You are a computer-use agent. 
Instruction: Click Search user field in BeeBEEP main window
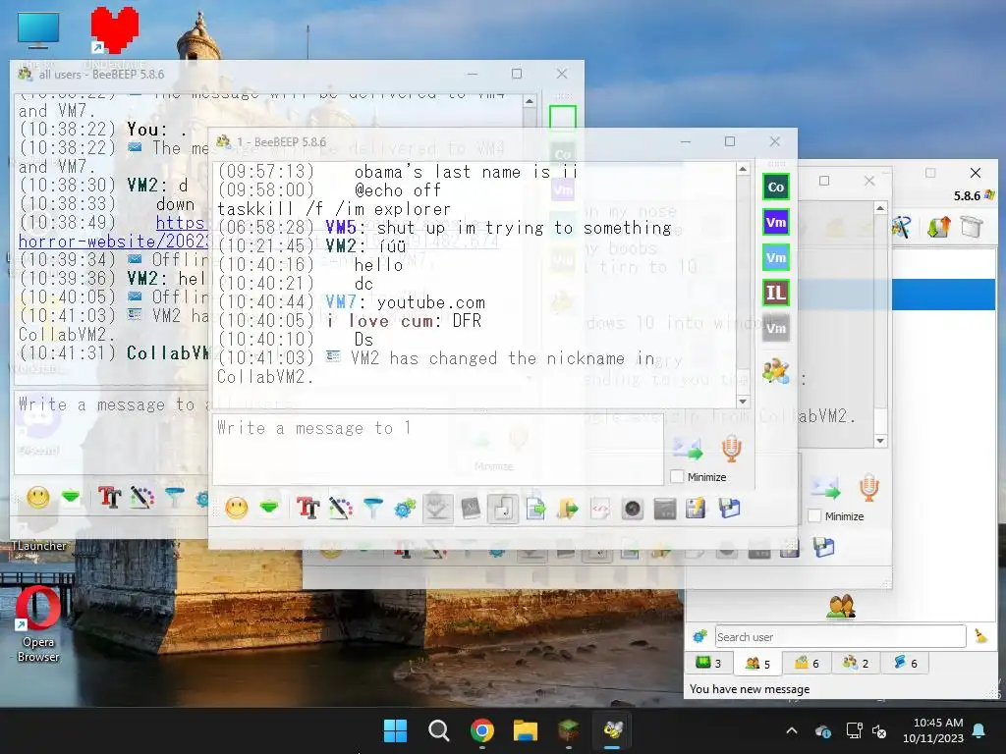pyautogui.click(x=841, y=636)
